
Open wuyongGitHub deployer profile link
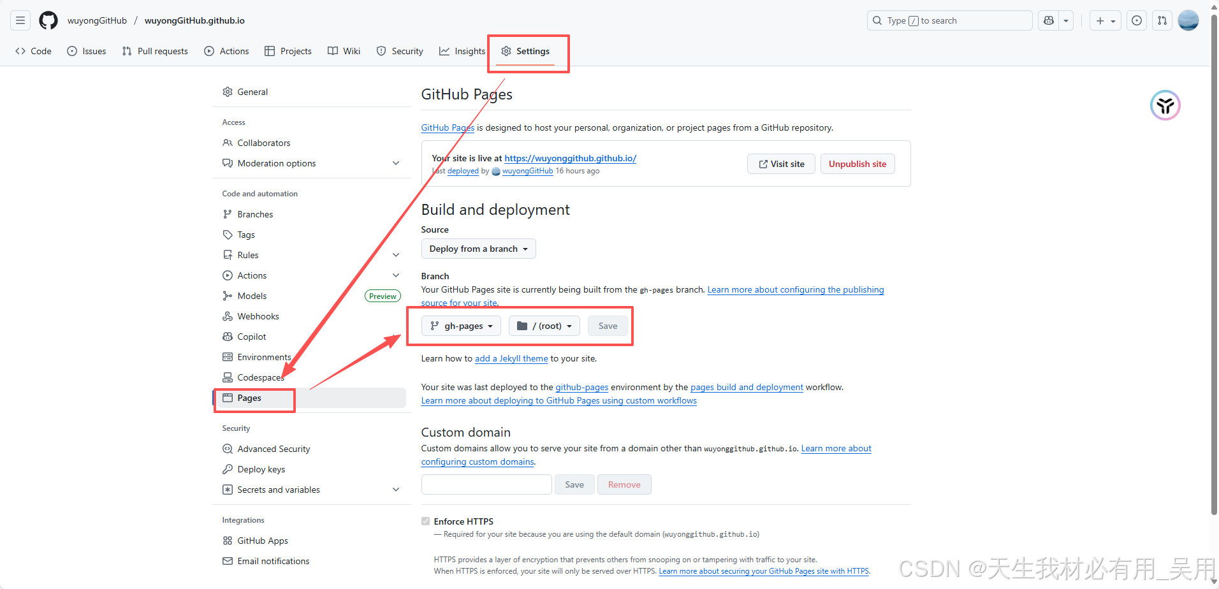(527, 171)
